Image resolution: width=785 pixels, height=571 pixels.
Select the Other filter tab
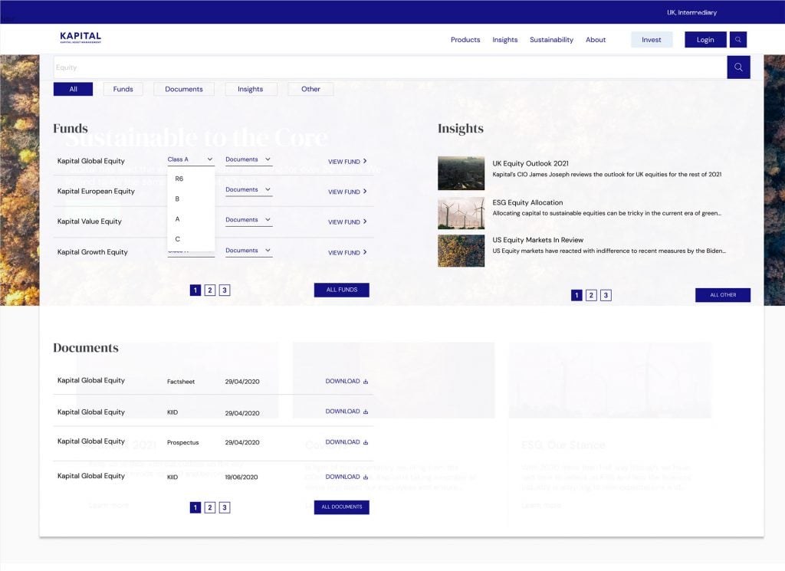310,89
